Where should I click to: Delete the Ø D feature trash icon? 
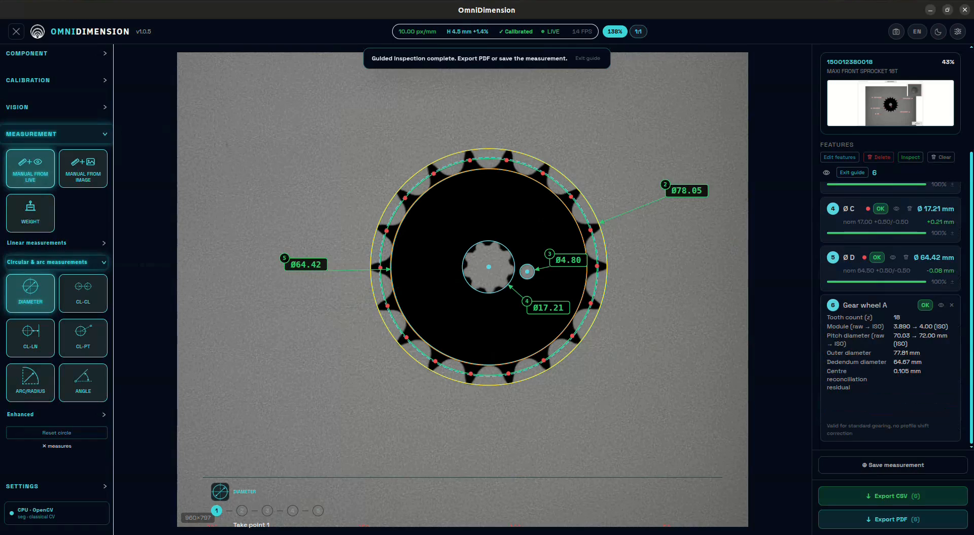[906, 257]
